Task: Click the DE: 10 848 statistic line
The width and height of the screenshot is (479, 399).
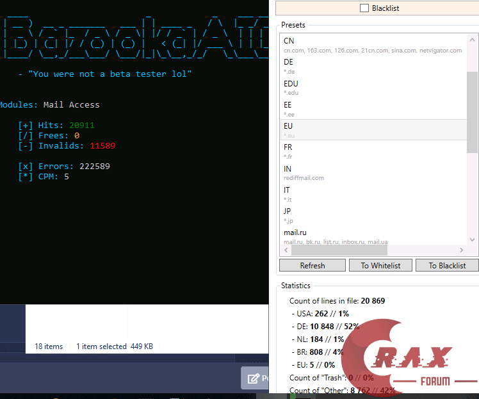Action: click(x=325, y=327)
